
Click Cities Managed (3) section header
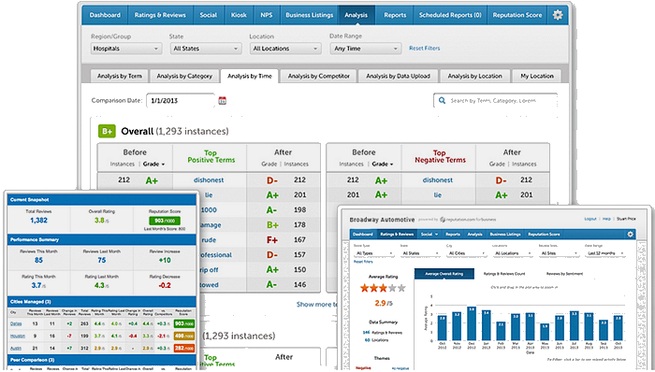[102, 302]
